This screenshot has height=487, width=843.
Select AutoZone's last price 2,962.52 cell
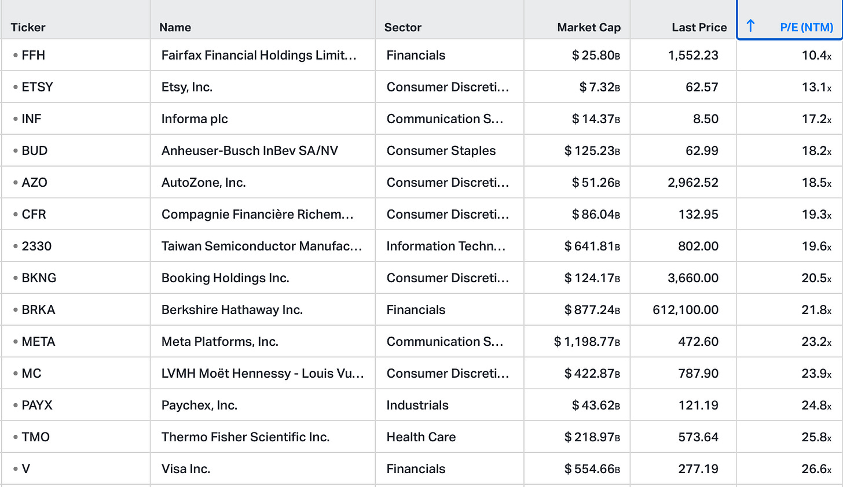(x=692, y=183)
